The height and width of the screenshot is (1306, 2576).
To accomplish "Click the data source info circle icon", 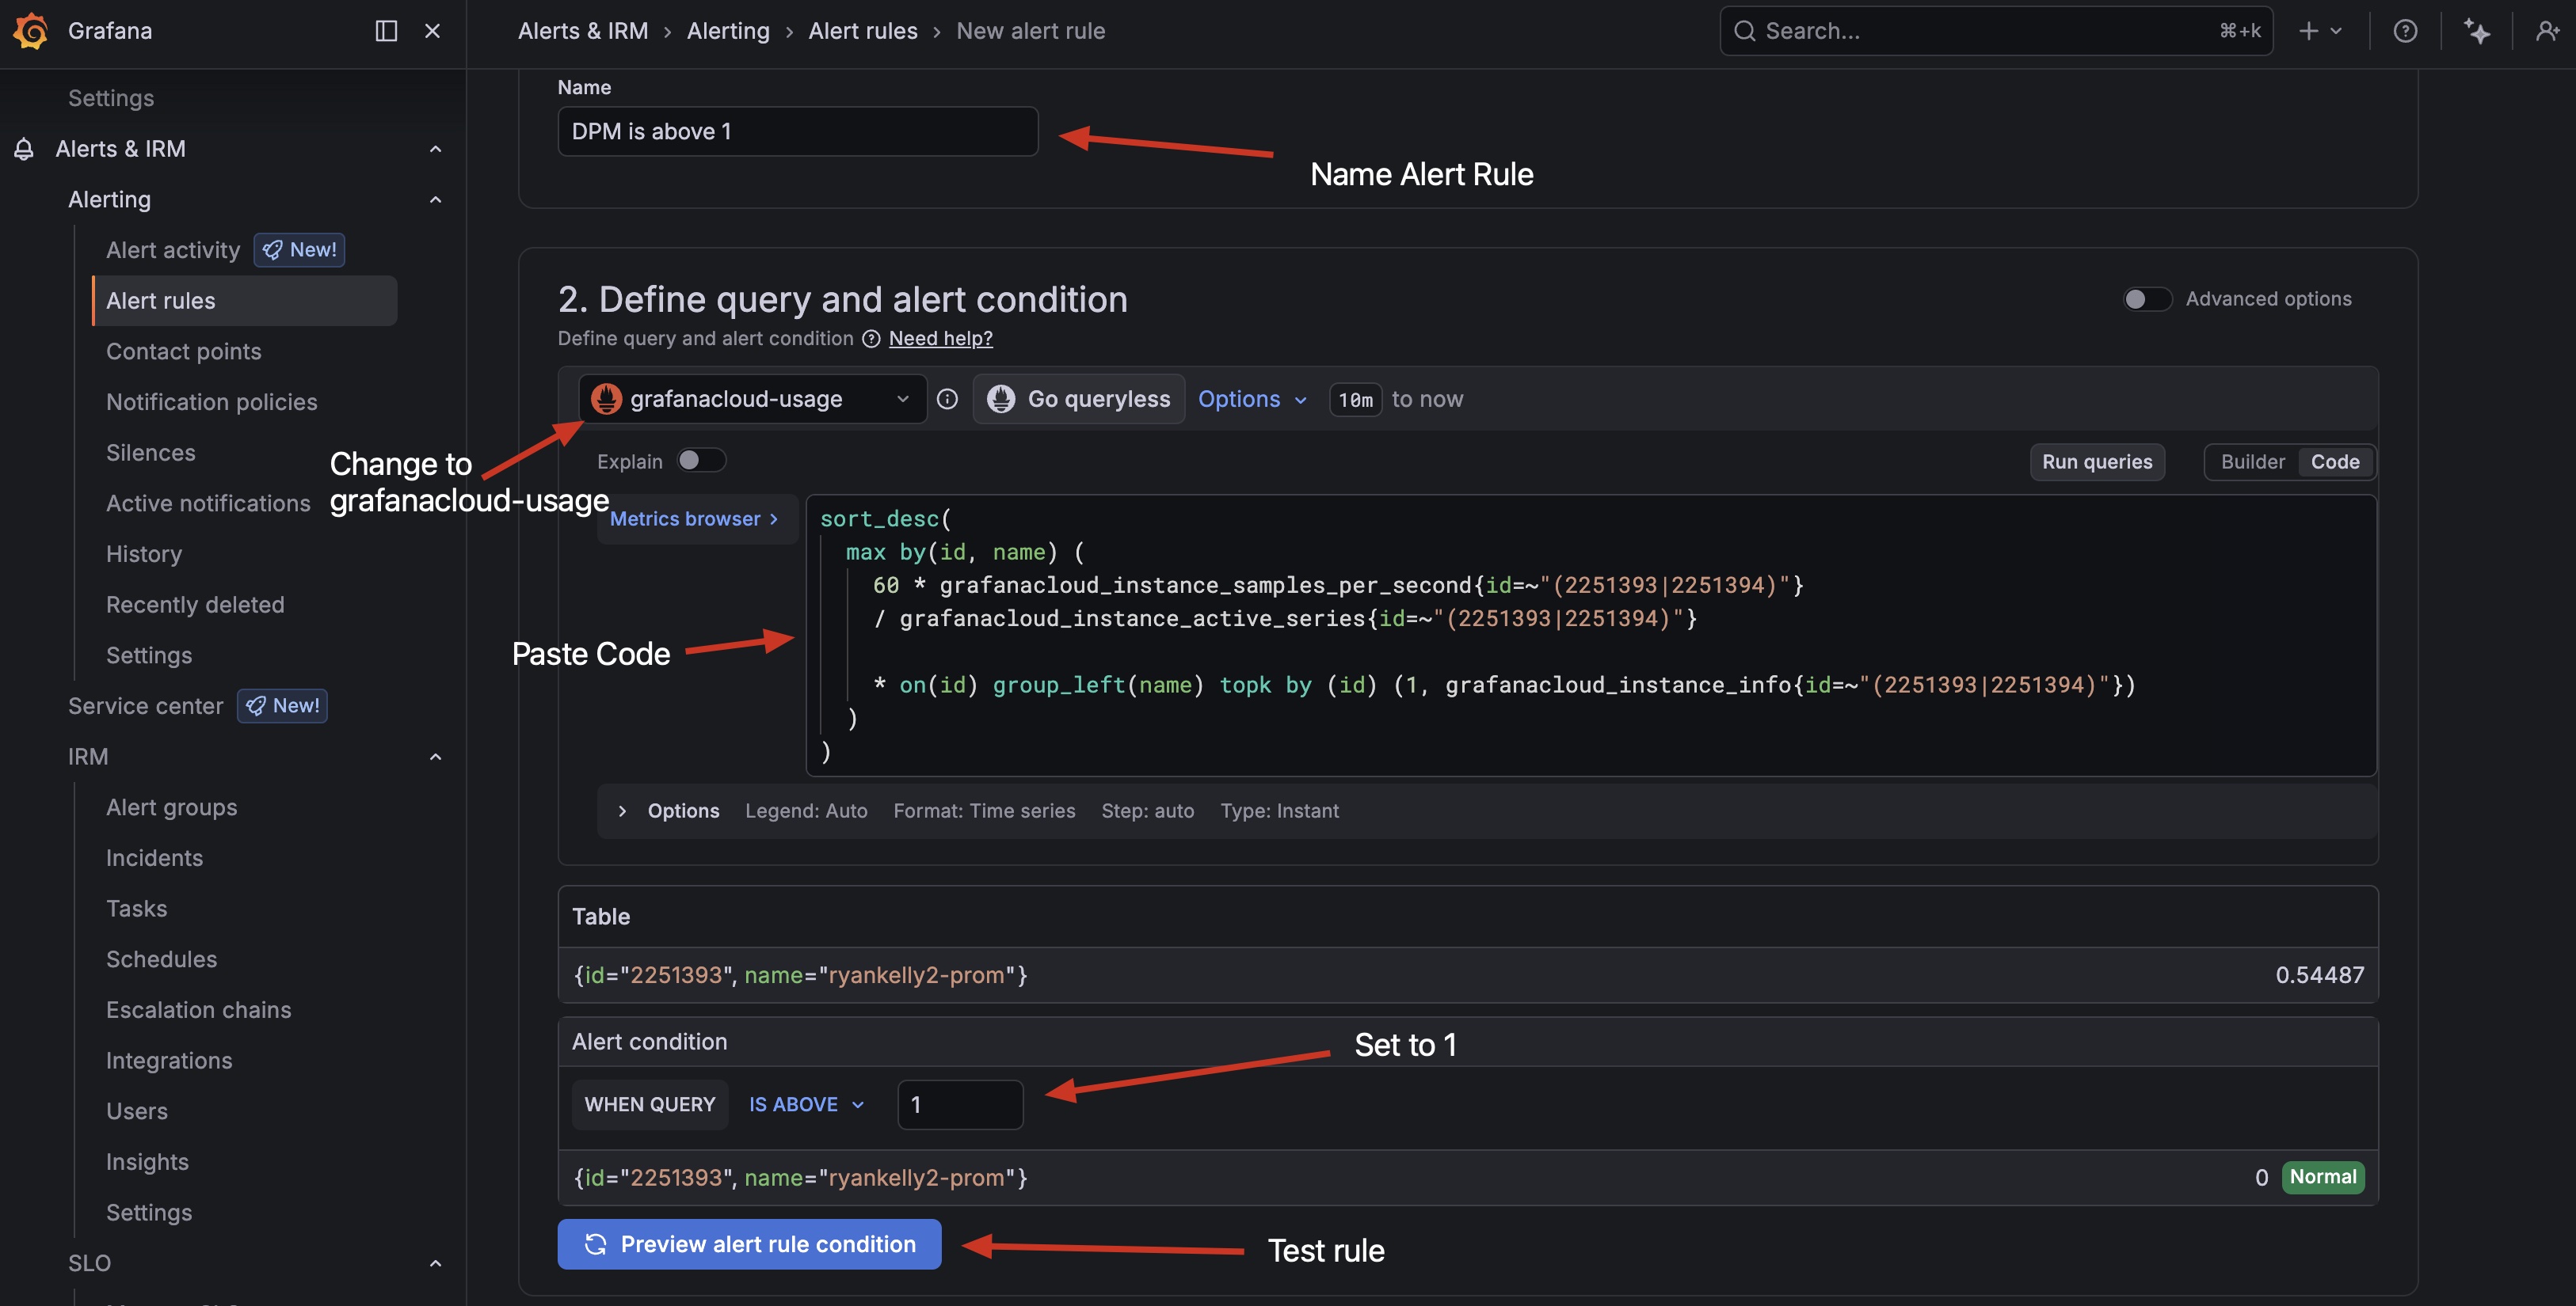I will 947,400.
